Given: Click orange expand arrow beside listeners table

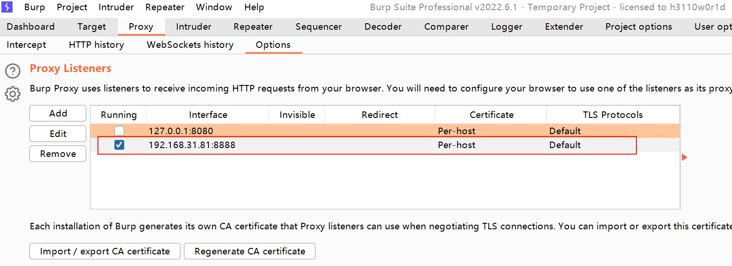Looking at the screenshot, I should click(x=684, y=157).
